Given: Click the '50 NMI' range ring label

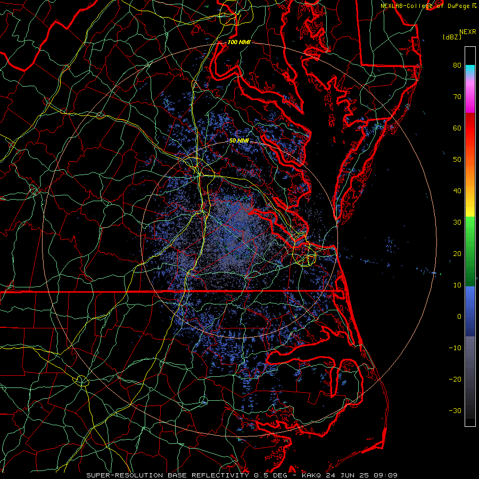Looking at the screenshot, I should 239,141.
